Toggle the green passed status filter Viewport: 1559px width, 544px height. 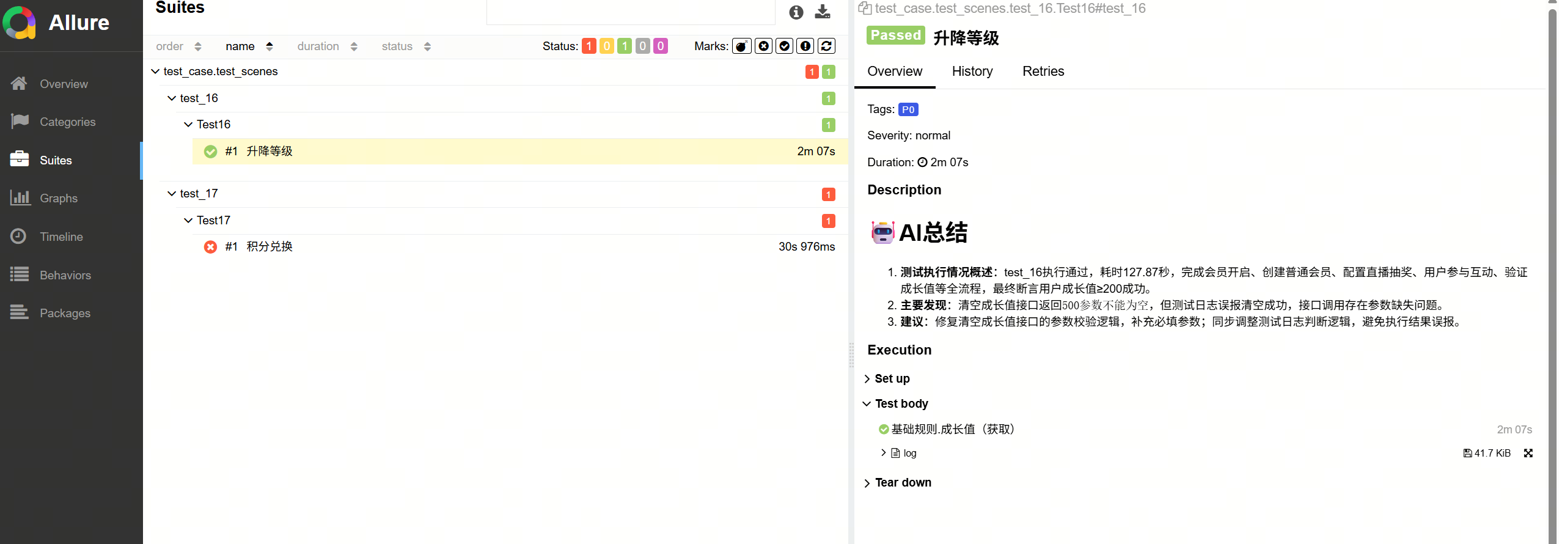click(624, 46)
